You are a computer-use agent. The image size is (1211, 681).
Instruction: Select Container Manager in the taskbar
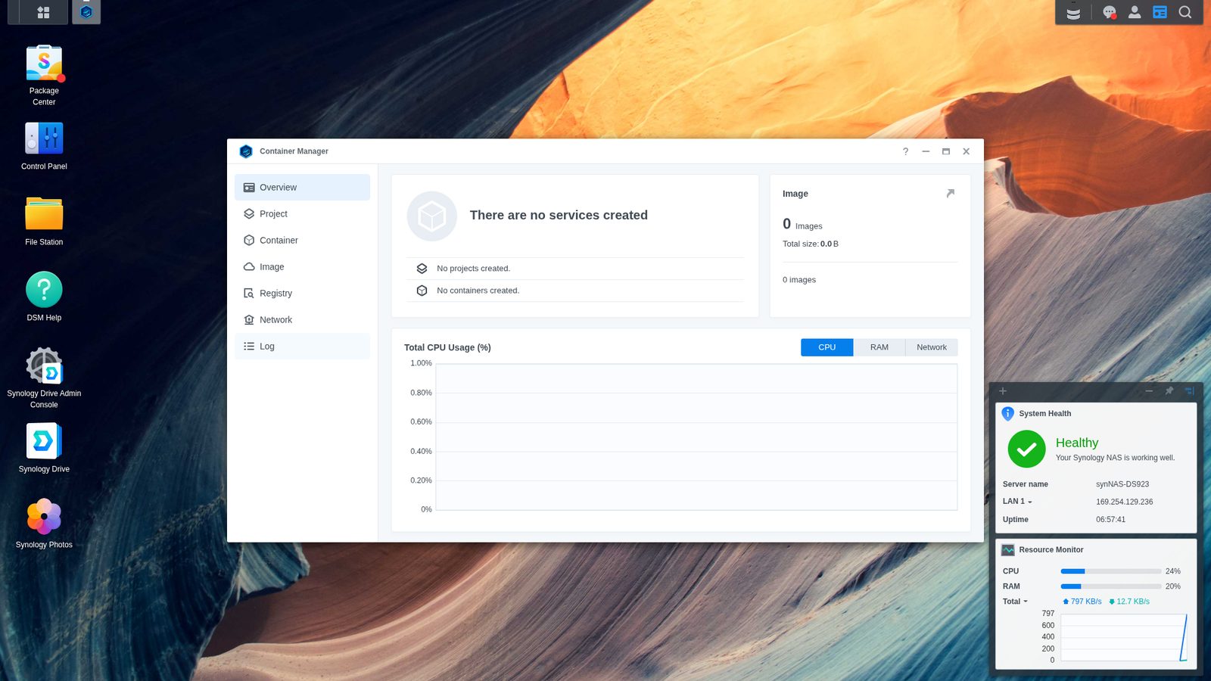[86, 12]
